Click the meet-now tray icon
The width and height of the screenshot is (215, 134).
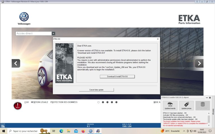(188, 131)
